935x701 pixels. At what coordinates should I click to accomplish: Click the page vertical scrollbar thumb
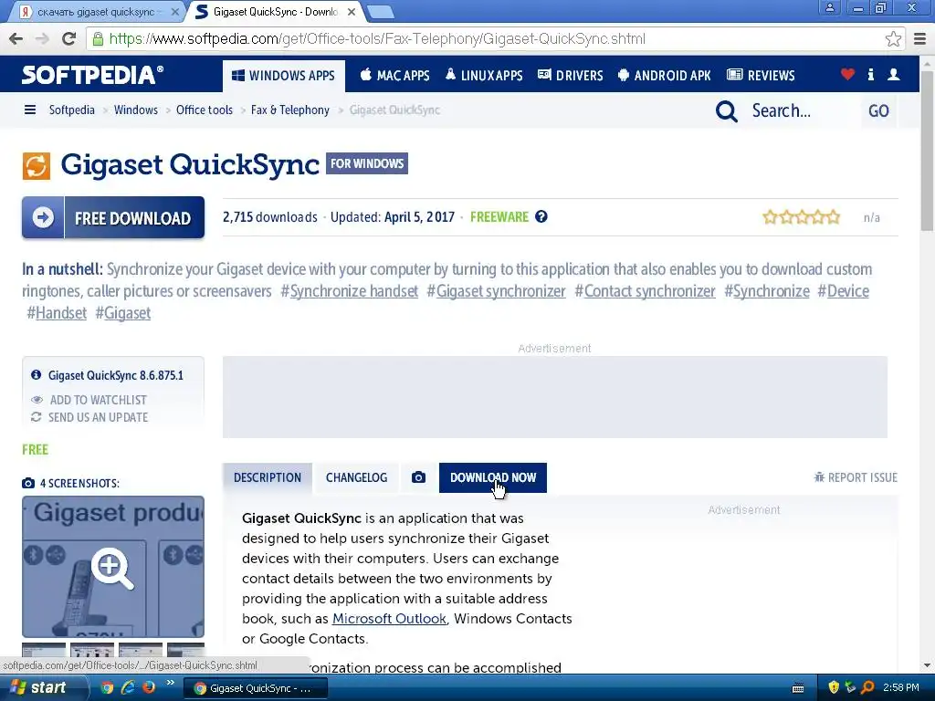927,149
